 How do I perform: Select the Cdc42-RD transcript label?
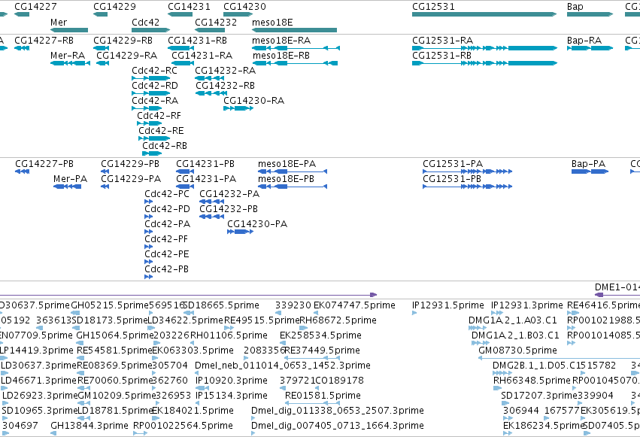coord(155,86)
